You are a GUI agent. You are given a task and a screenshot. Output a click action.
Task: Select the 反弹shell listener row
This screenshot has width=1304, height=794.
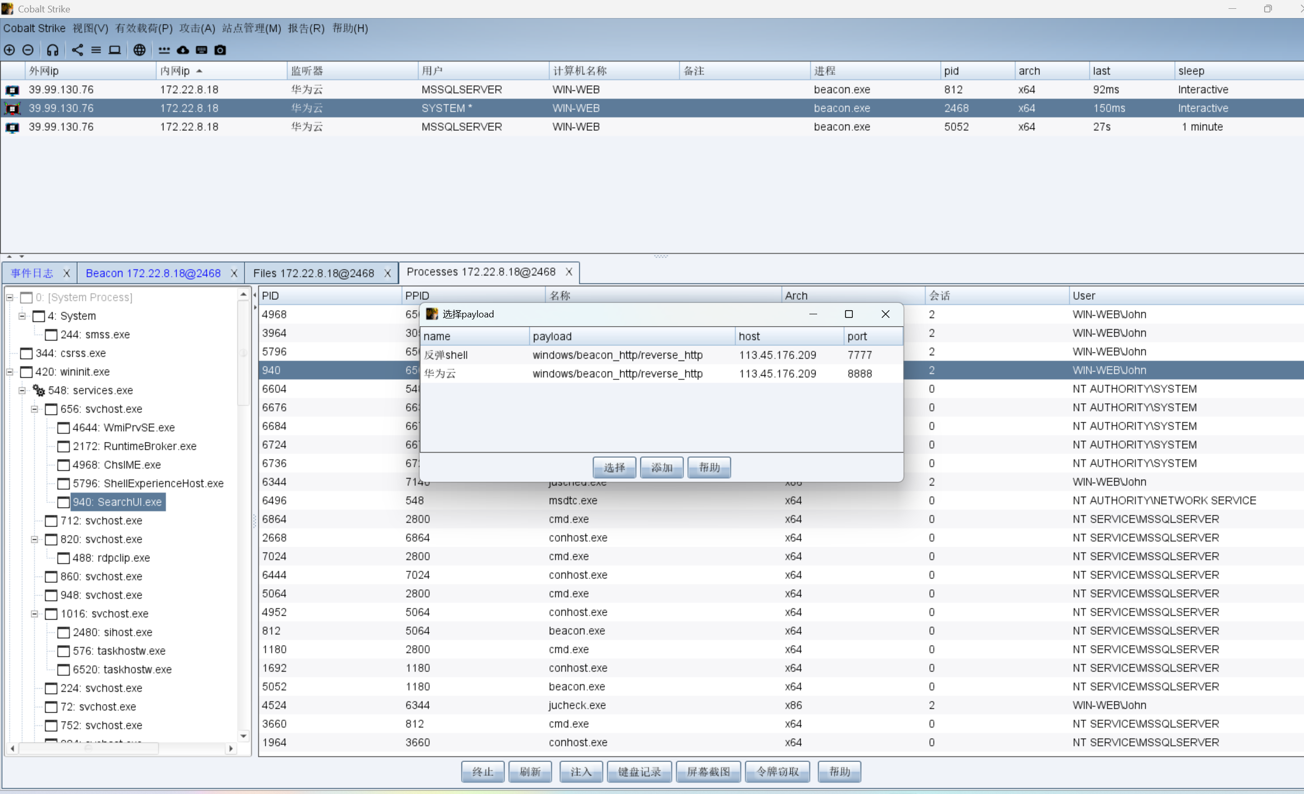click(662, 355)
